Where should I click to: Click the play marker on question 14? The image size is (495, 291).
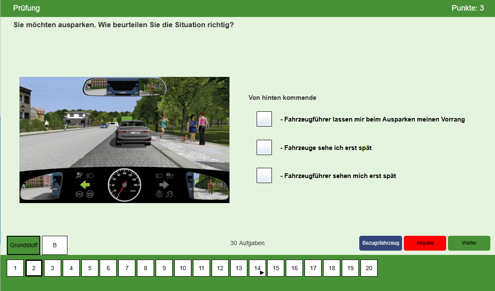point(262,273)
